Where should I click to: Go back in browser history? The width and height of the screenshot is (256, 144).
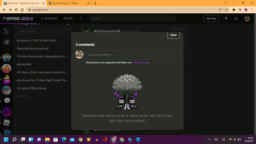pyautogui.click(x=4, y=10)
